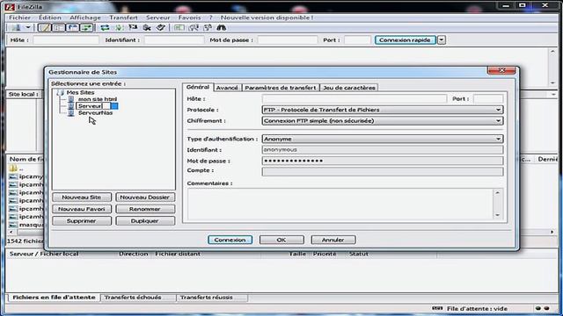The width and height of the screenshot is (563, 316).
Task: Toggle remote directory tree toolbar icon
Action: pos(73,27)
